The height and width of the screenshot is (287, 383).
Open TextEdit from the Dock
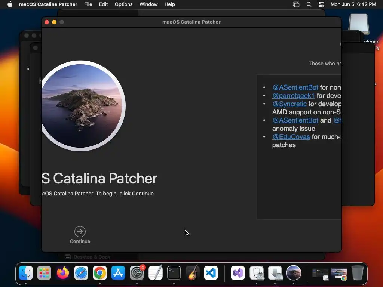pyautogui.click(x=155, y=273)
